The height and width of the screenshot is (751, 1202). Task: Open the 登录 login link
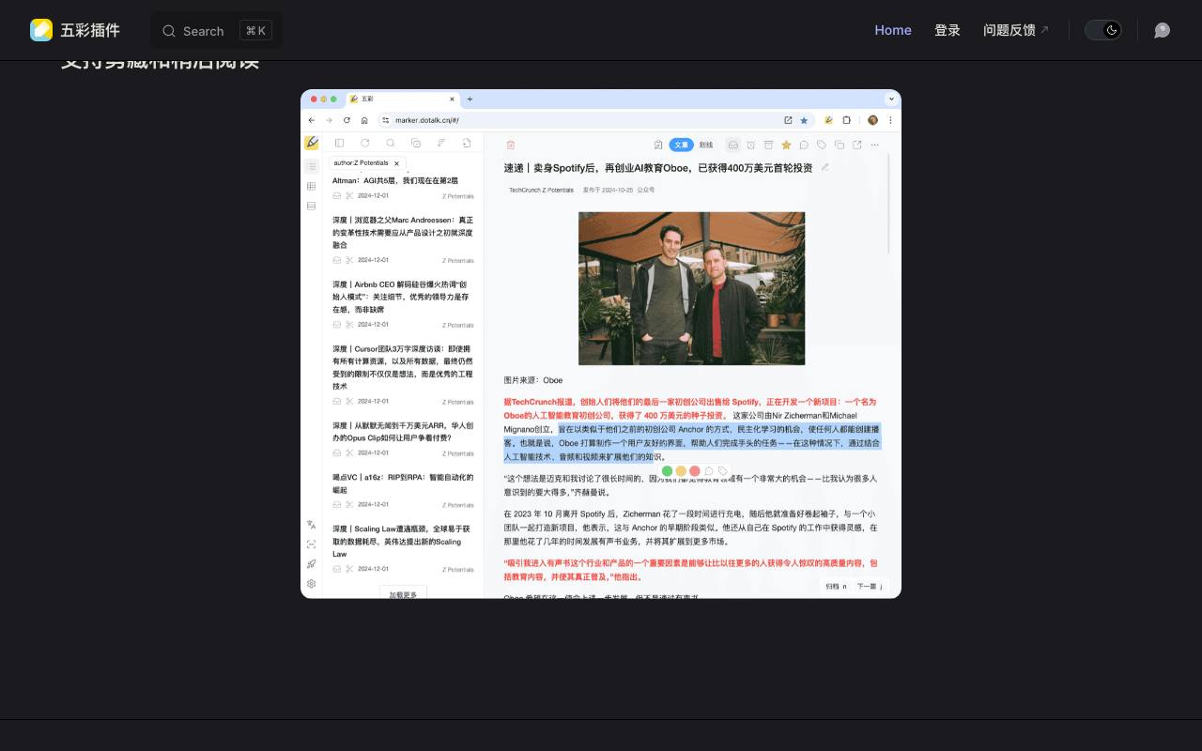point(948,30)
